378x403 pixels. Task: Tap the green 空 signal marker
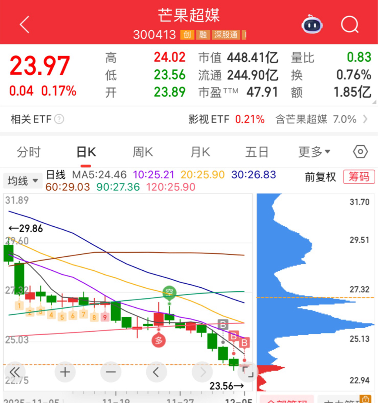(x=169, y=292)
